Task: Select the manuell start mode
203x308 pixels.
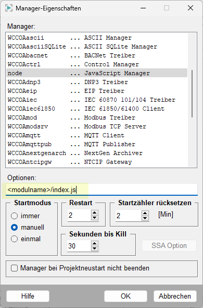Action: pos(14,228)
